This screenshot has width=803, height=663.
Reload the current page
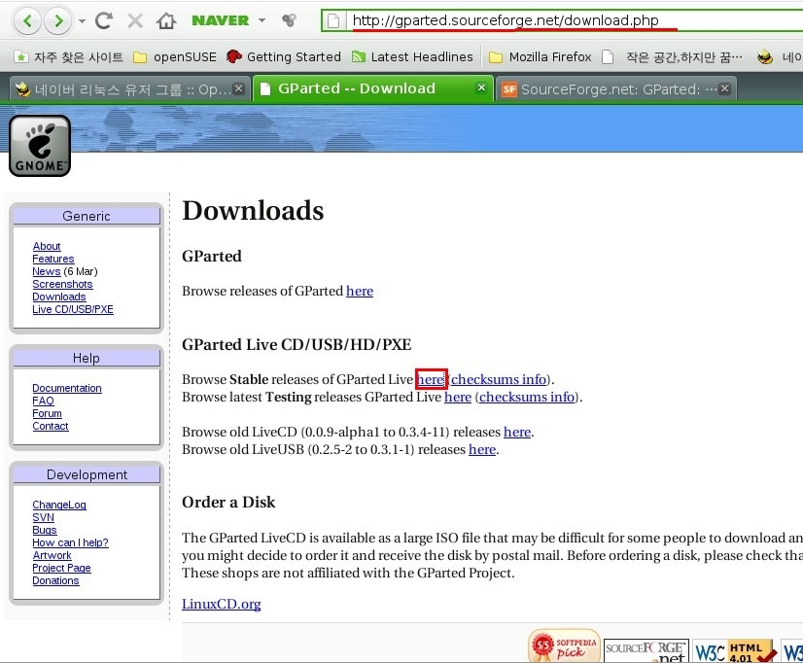(x=104, y=20)
